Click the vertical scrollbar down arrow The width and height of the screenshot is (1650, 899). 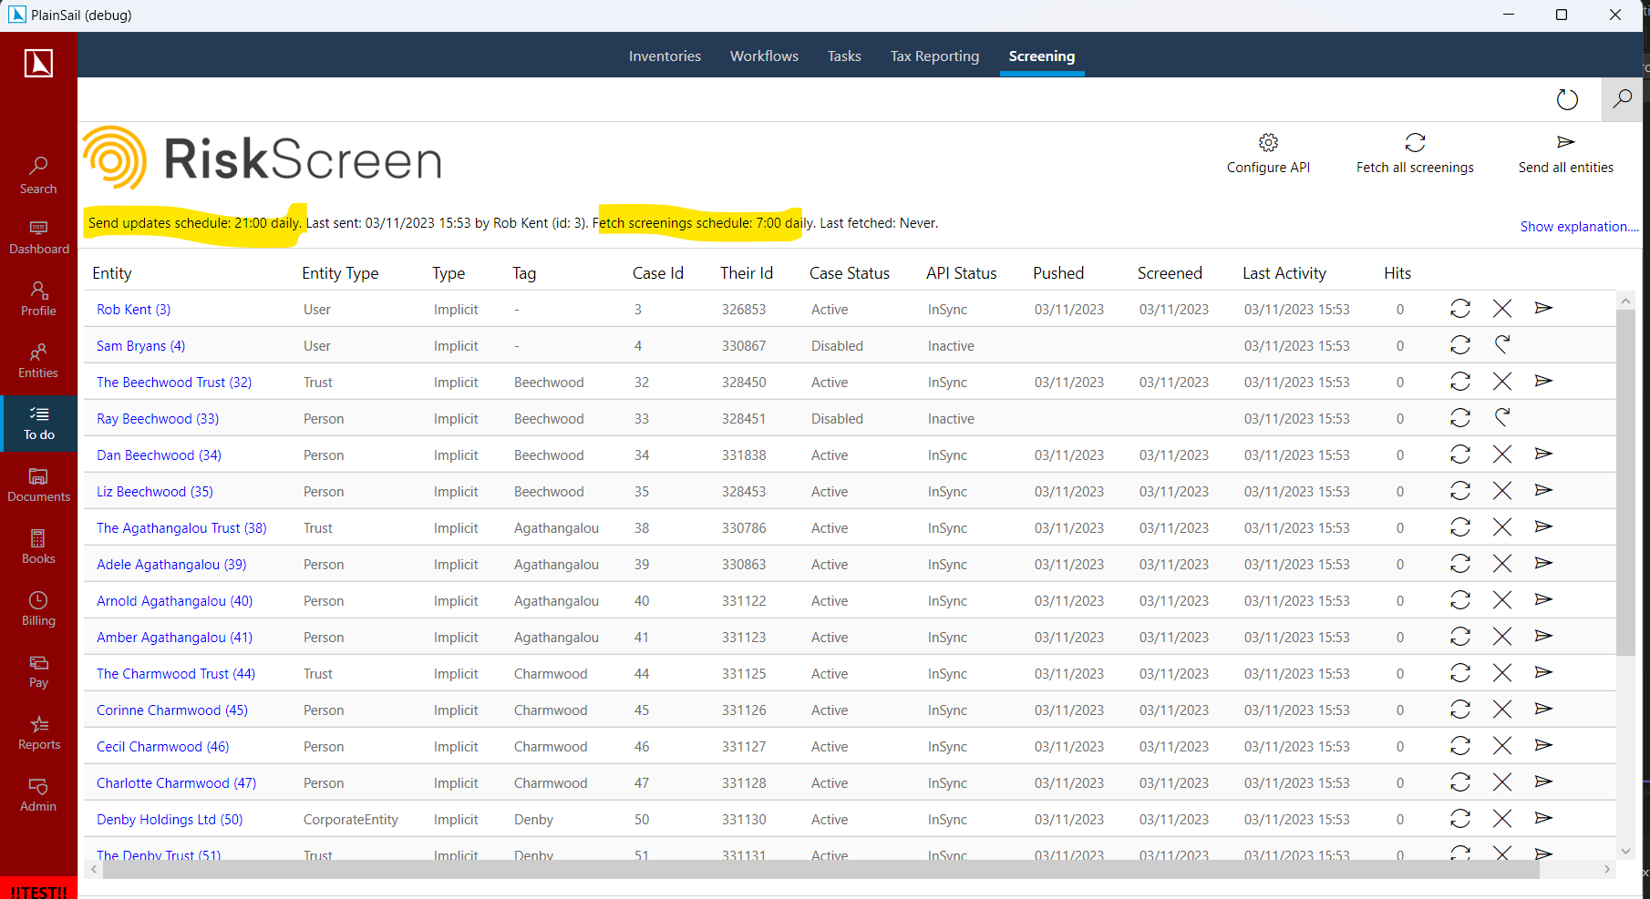[x=1625, y=851]
